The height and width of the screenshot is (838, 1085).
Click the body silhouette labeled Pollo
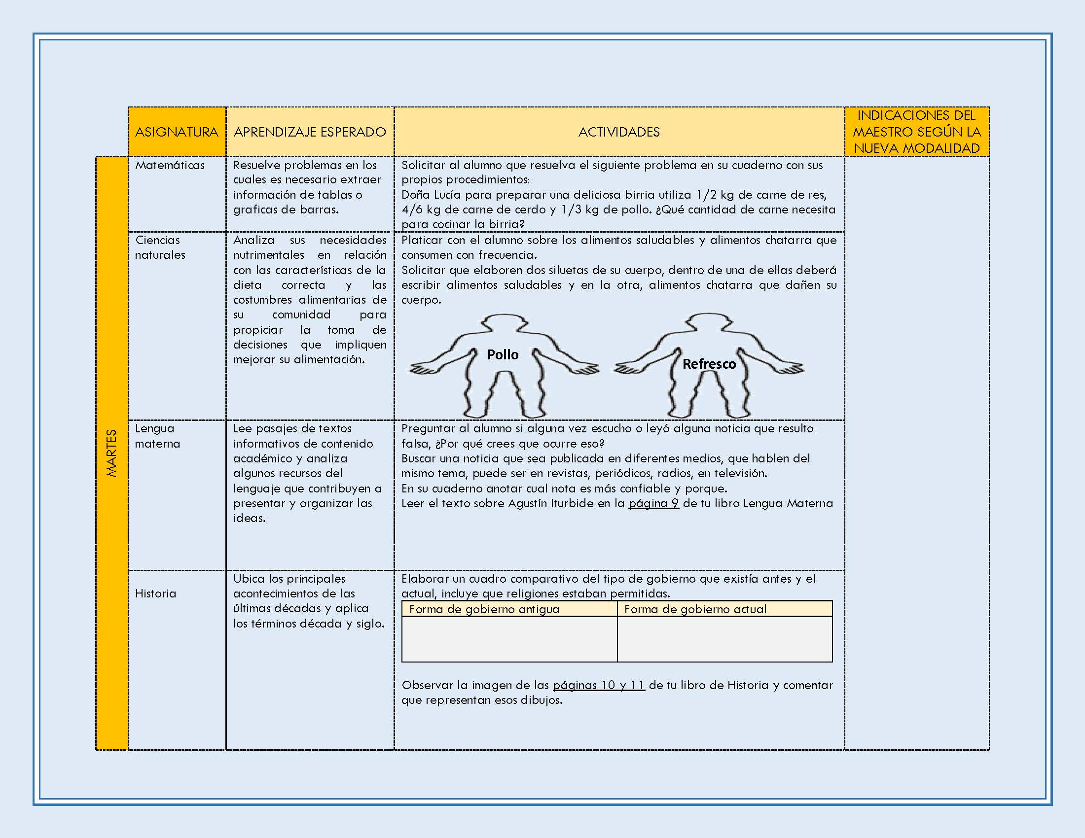pyautogui.click(x=504, y=365)
